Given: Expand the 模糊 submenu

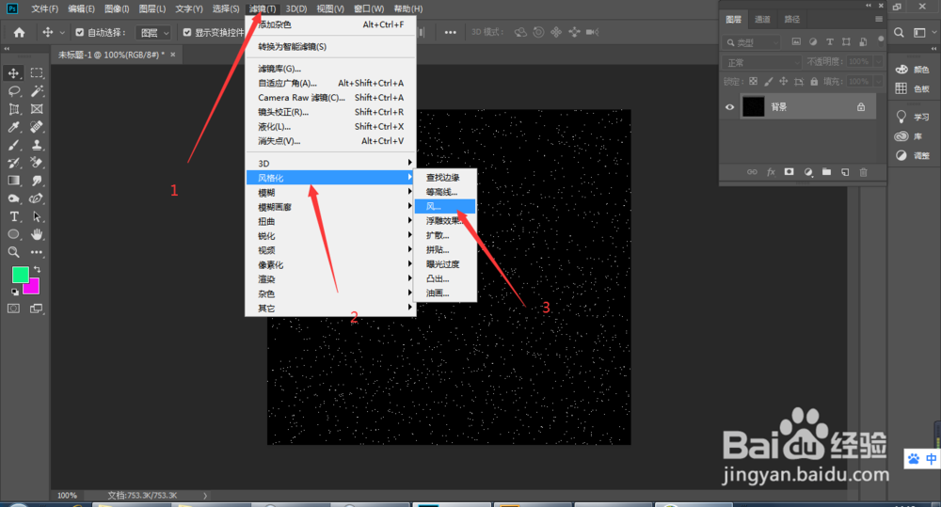Looking at the screenshot, I should pos(330,193).
